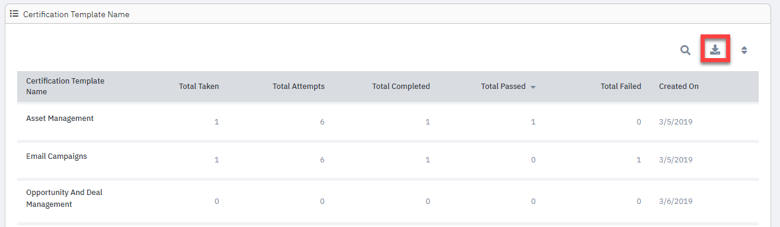Image resolution: width=780 pixels, height=227 pixels.
Task: Sort by Total Completed column header
Action: [401, 87]
